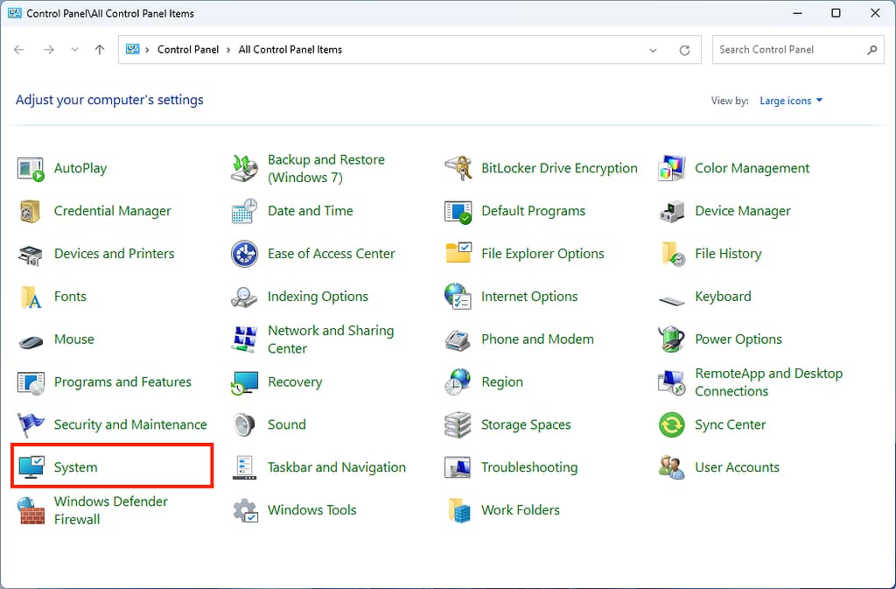Open the highlighted System item
The image size is (896, 589).
(74, 466)
